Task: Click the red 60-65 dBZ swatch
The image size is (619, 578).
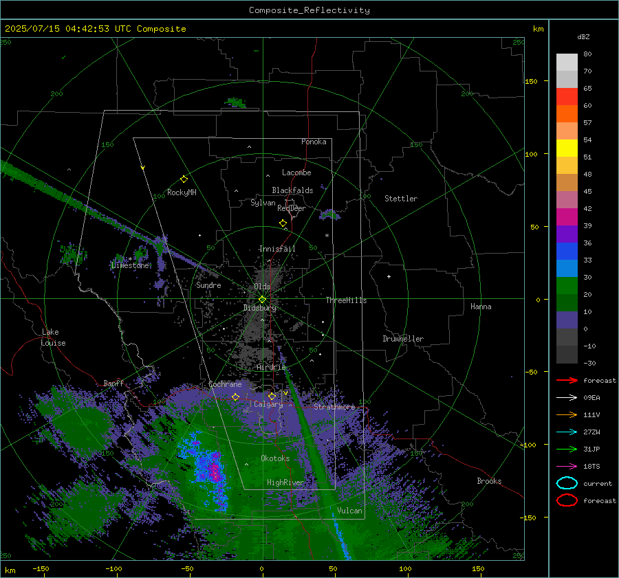Action: tap(567, 97)
